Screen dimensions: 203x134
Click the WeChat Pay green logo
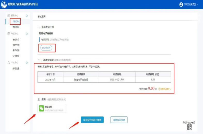tap(42, 108)
